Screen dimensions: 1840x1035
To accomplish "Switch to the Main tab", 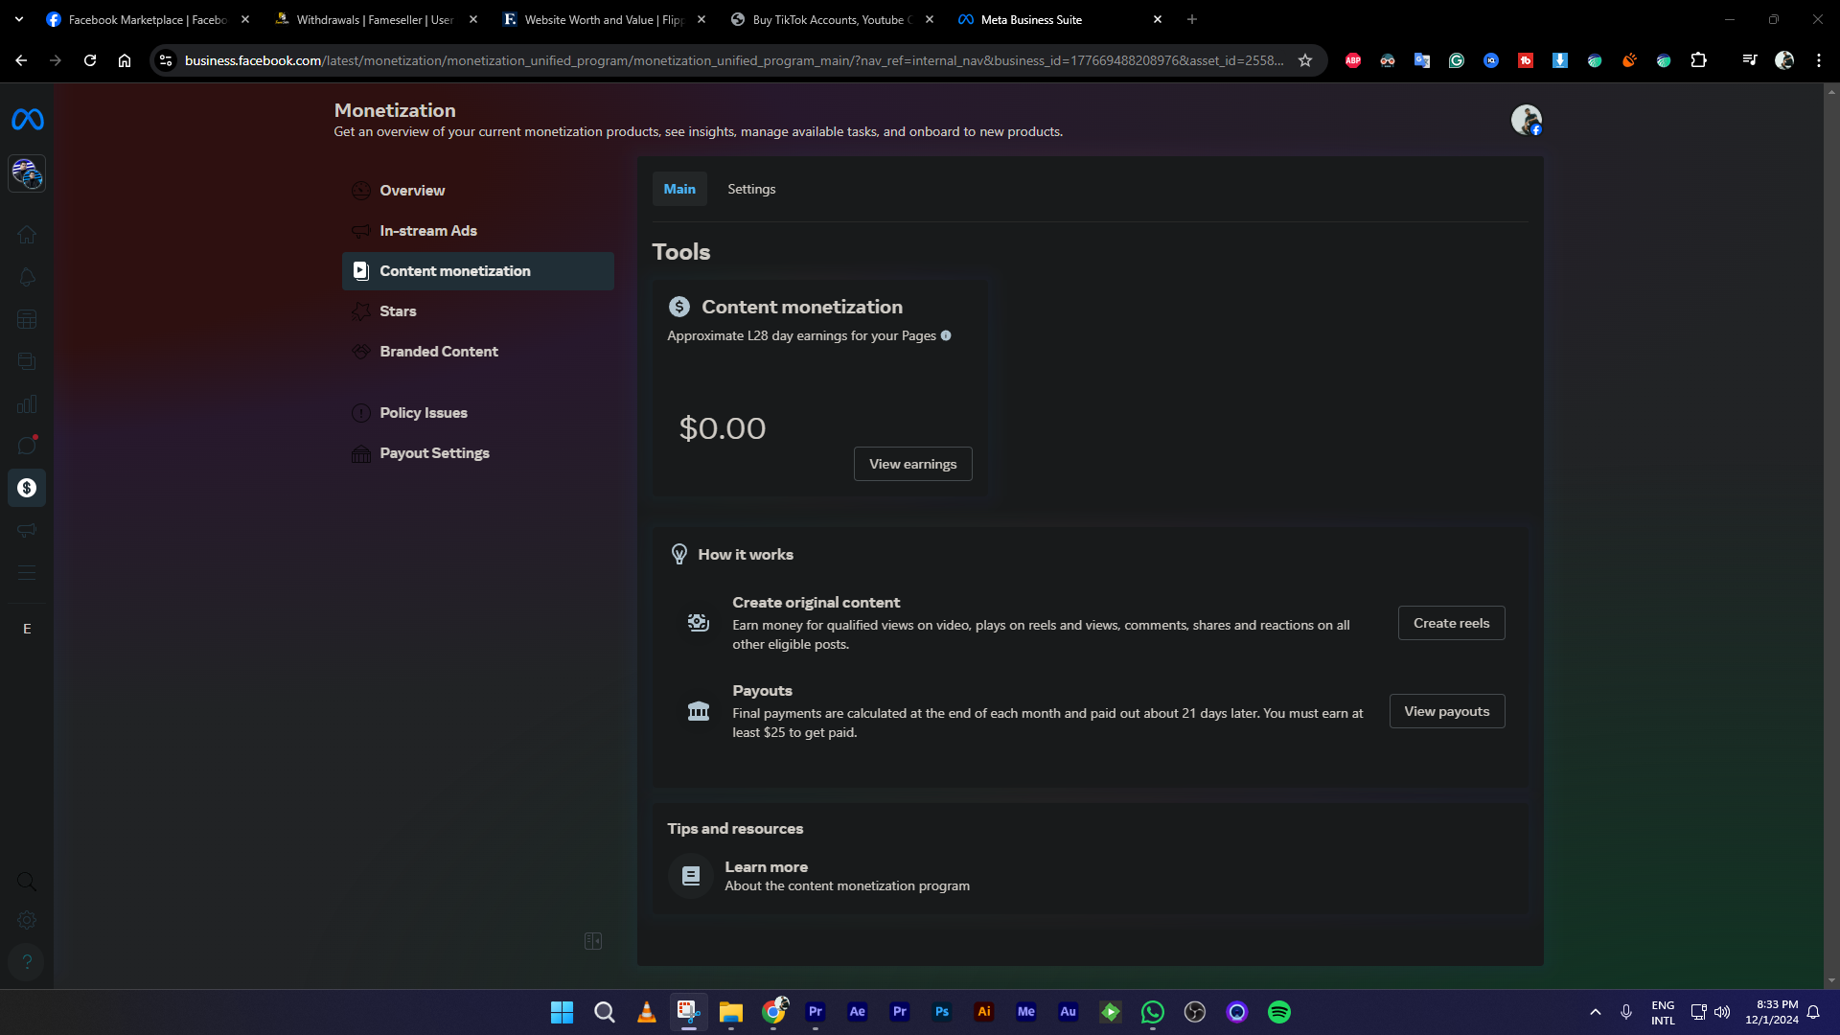I will pos(679,189).
